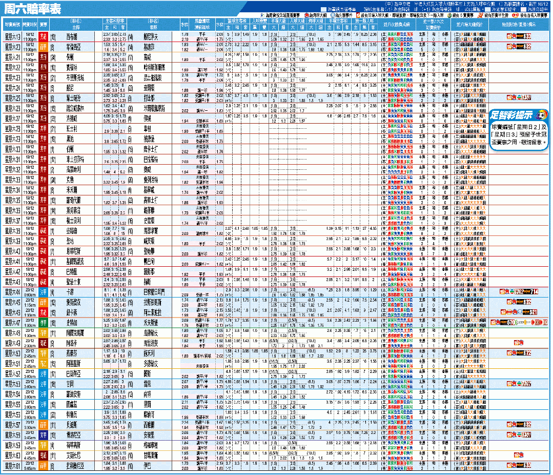
Task: Click match number 星期六61
Action: click(x=12, y=465)
